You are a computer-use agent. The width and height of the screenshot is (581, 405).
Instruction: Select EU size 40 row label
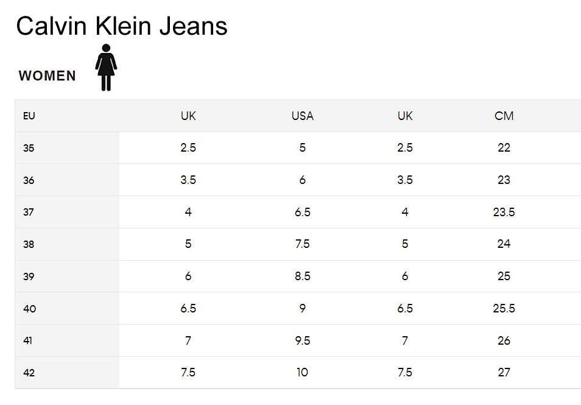[x=29, y=309]
